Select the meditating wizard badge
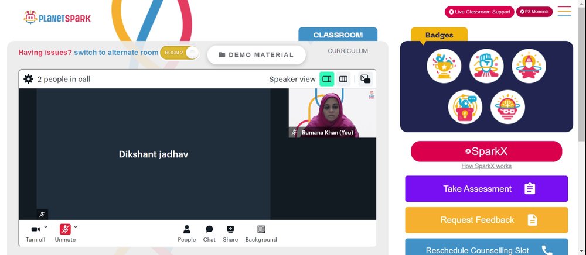The image size is (586, 255). pos(529,66)
